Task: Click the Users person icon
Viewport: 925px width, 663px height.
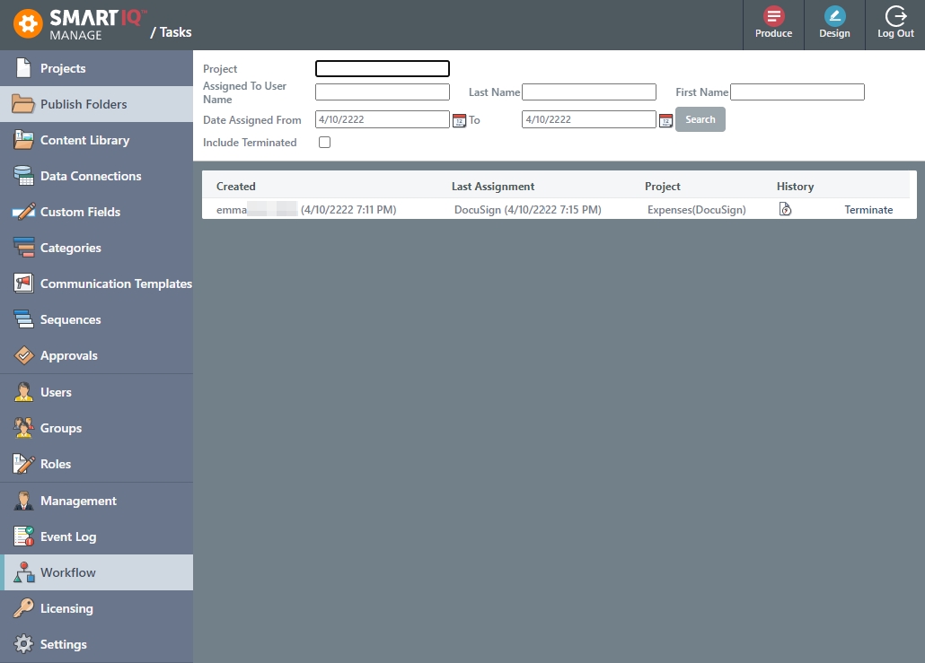Action: (23, 392)
